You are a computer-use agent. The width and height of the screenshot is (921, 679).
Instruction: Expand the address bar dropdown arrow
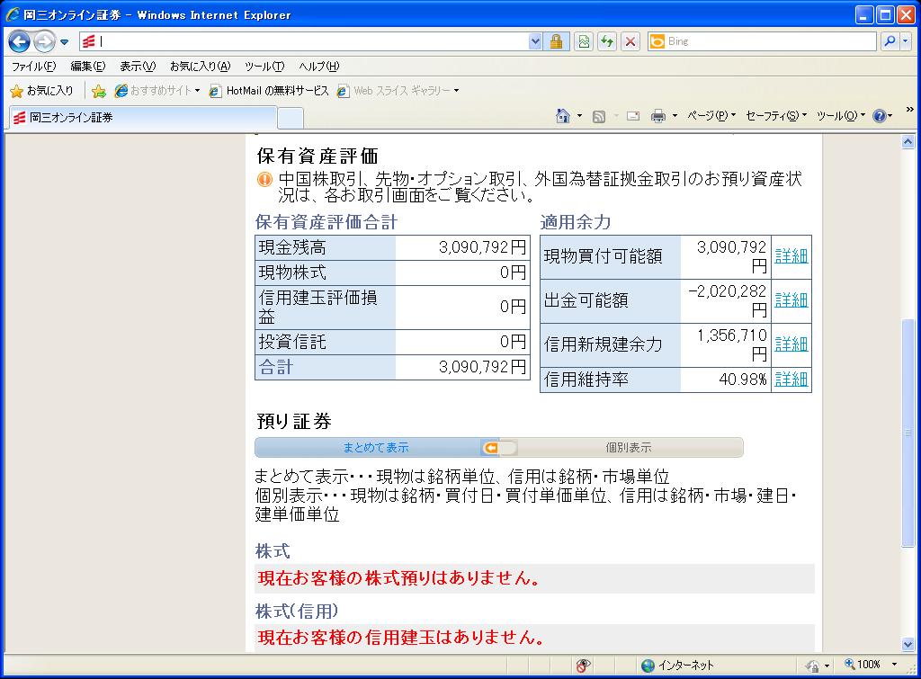536,41
